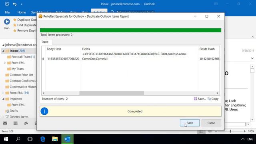Collapse the Outlook ribbon with the chevron

point(252,37)
